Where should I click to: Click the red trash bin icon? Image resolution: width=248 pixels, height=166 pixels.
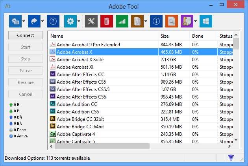(107, 21)
